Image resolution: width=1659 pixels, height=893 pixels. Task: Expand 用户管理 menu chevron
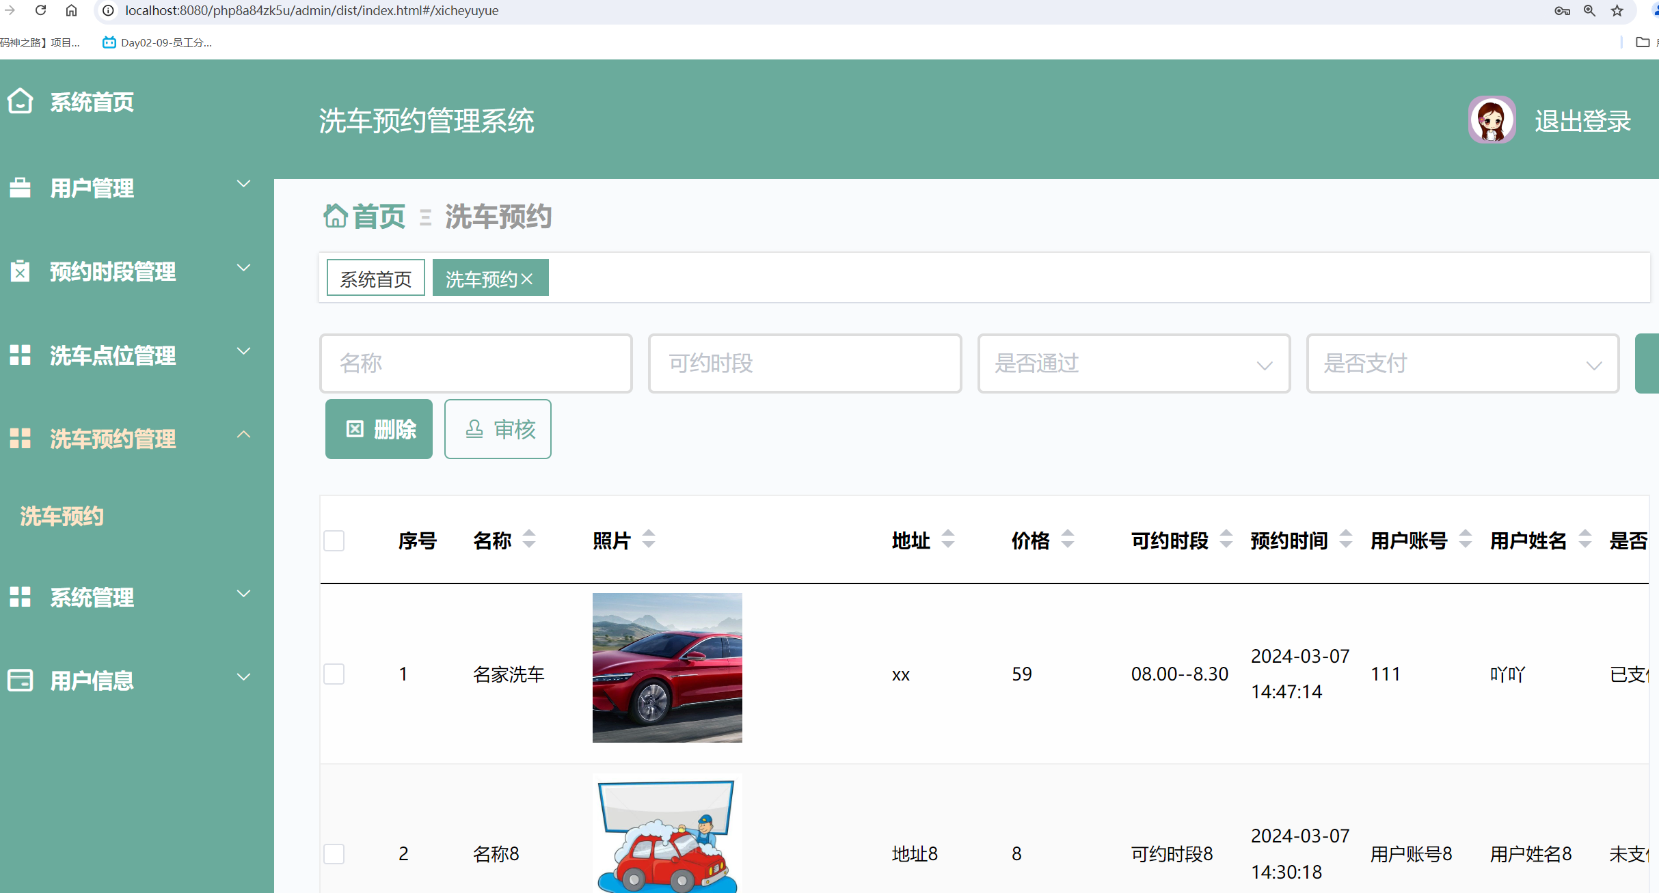[243, 184]
